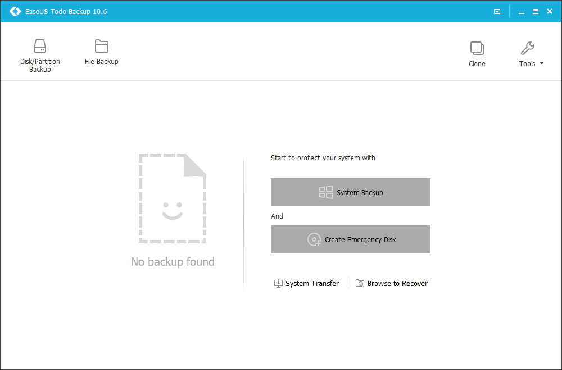The height and width of the screenshot is (370, 562).
Task: Click the Browse to Recover folder-search icon
Action: point(360,283)
